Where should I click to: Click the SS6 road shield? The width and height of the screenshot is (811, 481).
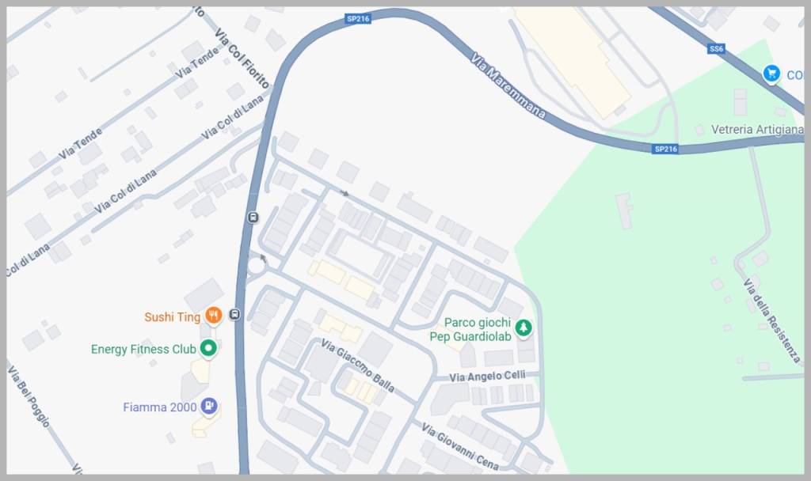click(716, 49)
